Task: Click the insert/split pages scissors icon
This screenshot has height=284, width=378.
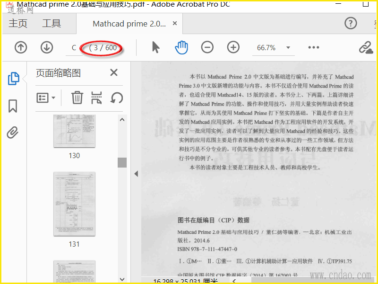Action: coord(96,98)
